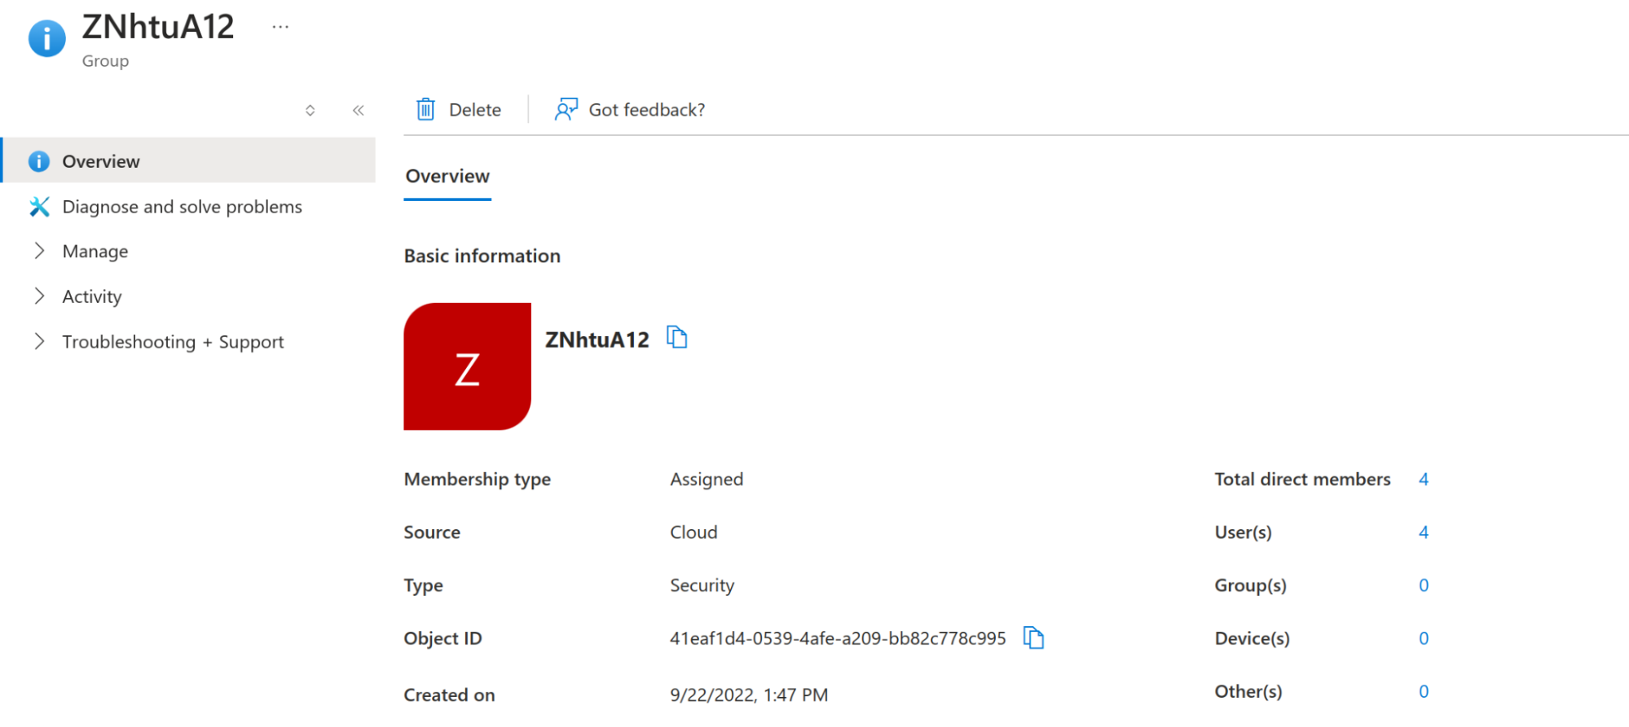Click the blue info icon beside group title

[x=47, y=38]
